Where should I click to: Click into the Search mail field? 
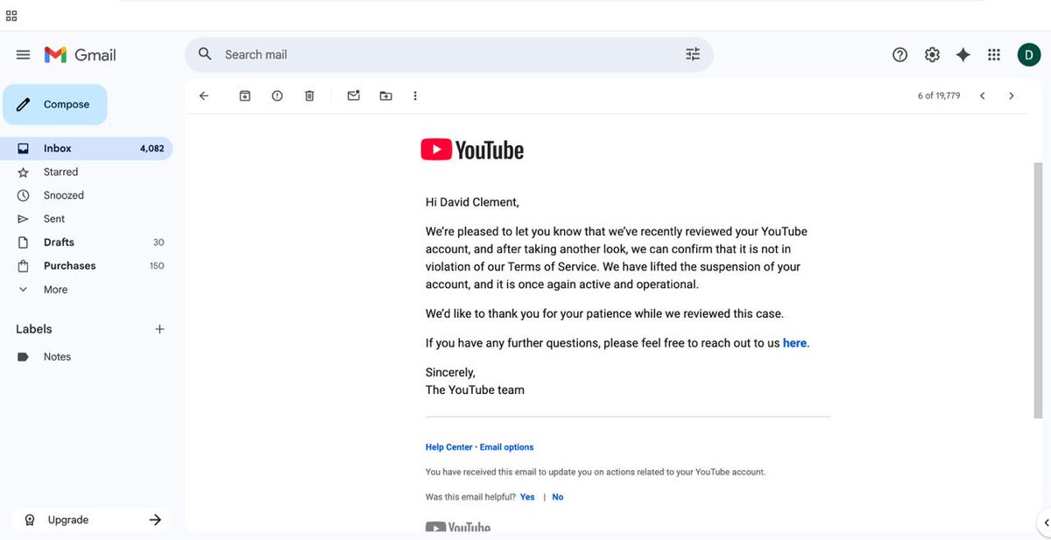click(448, 54)
